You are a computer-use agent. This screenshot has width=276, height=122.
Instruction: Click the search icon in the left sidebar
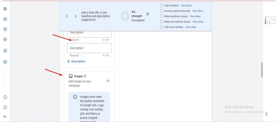point(5,9)
